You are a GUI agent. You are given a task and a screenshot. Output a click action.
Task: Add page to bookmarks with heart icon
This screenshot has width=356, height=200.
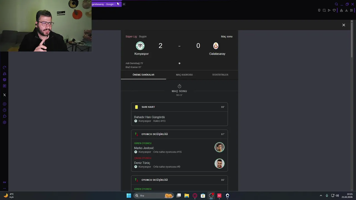tap(334, 10)
